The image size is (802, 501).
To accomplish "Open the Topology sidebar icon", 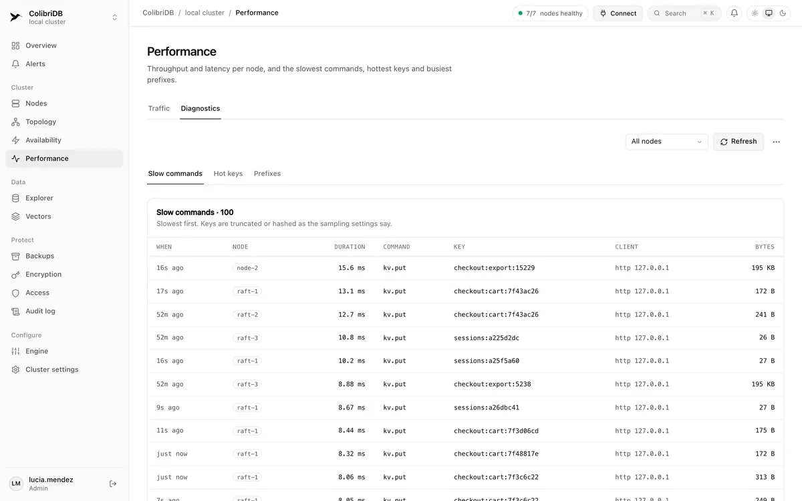I will coord(15,122).
